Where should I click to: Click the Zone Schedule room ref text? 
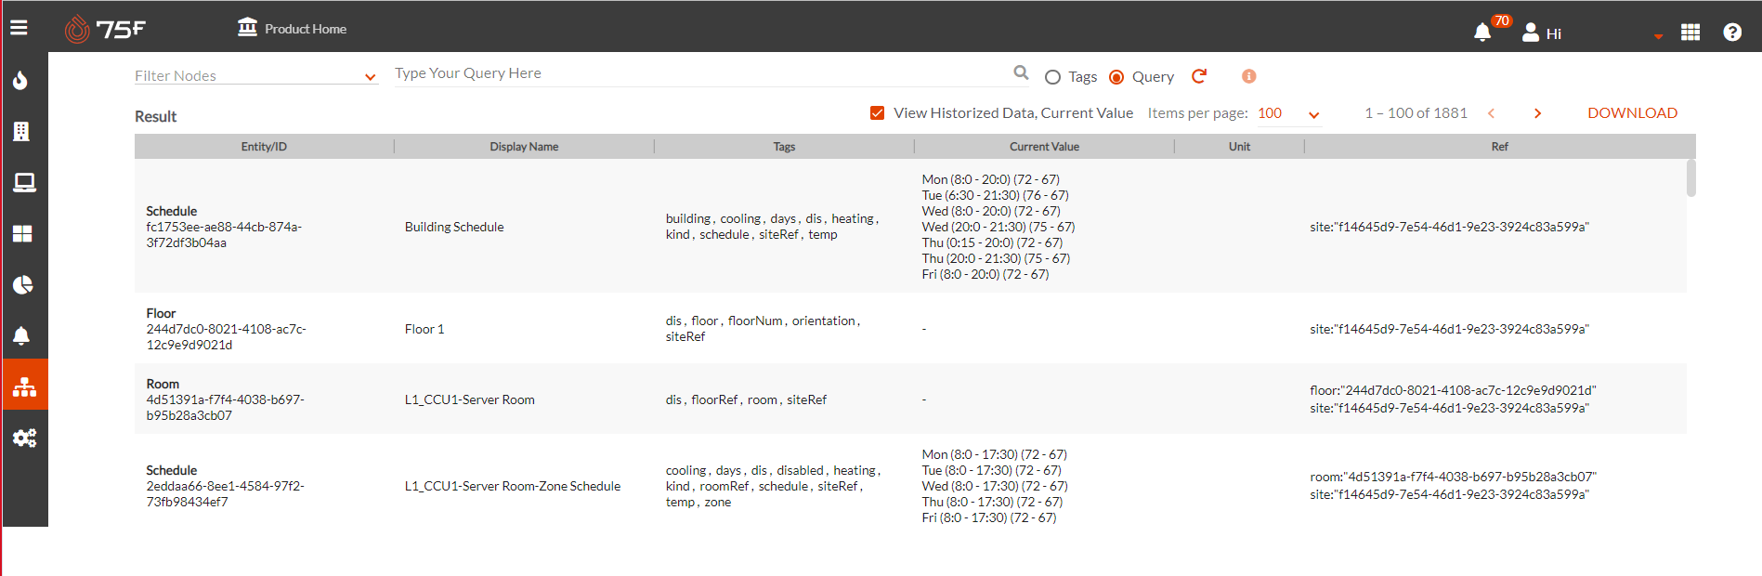click(1453, 477)
